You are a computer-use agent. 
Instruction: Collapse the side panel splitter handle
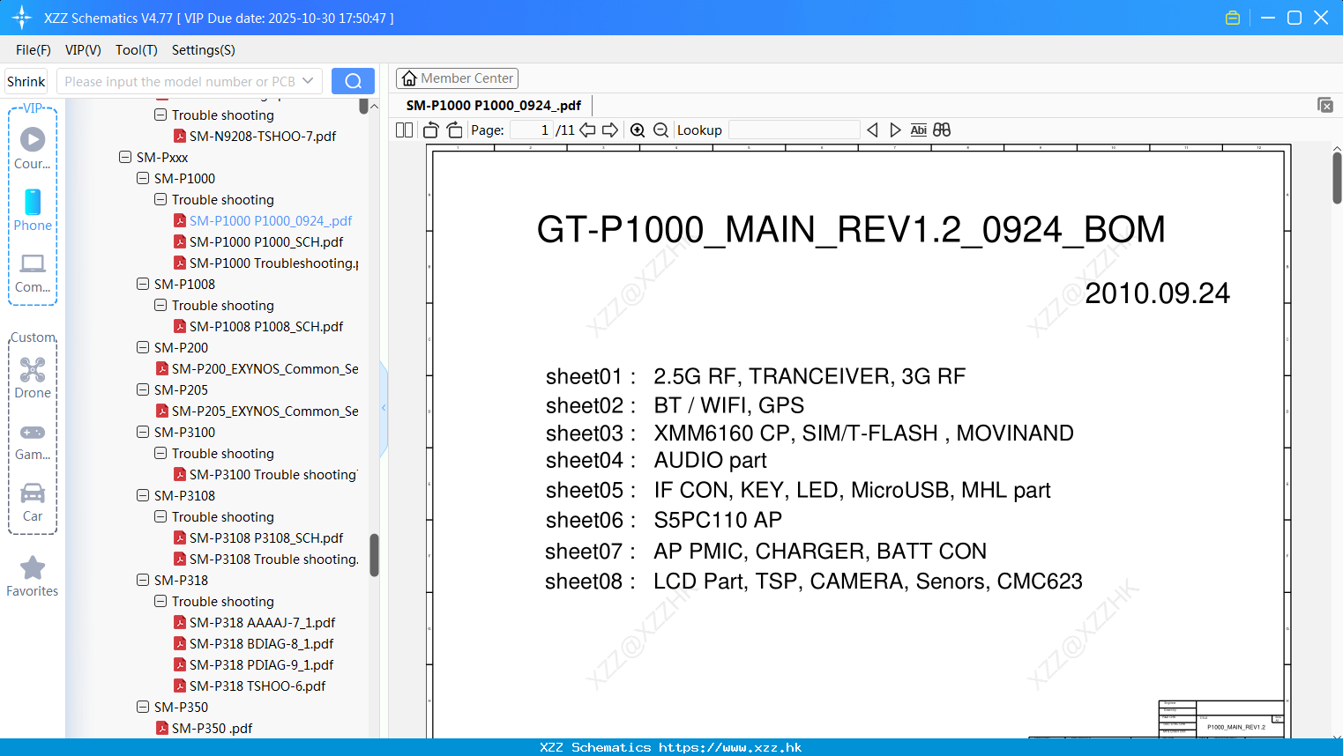[384, 408]
